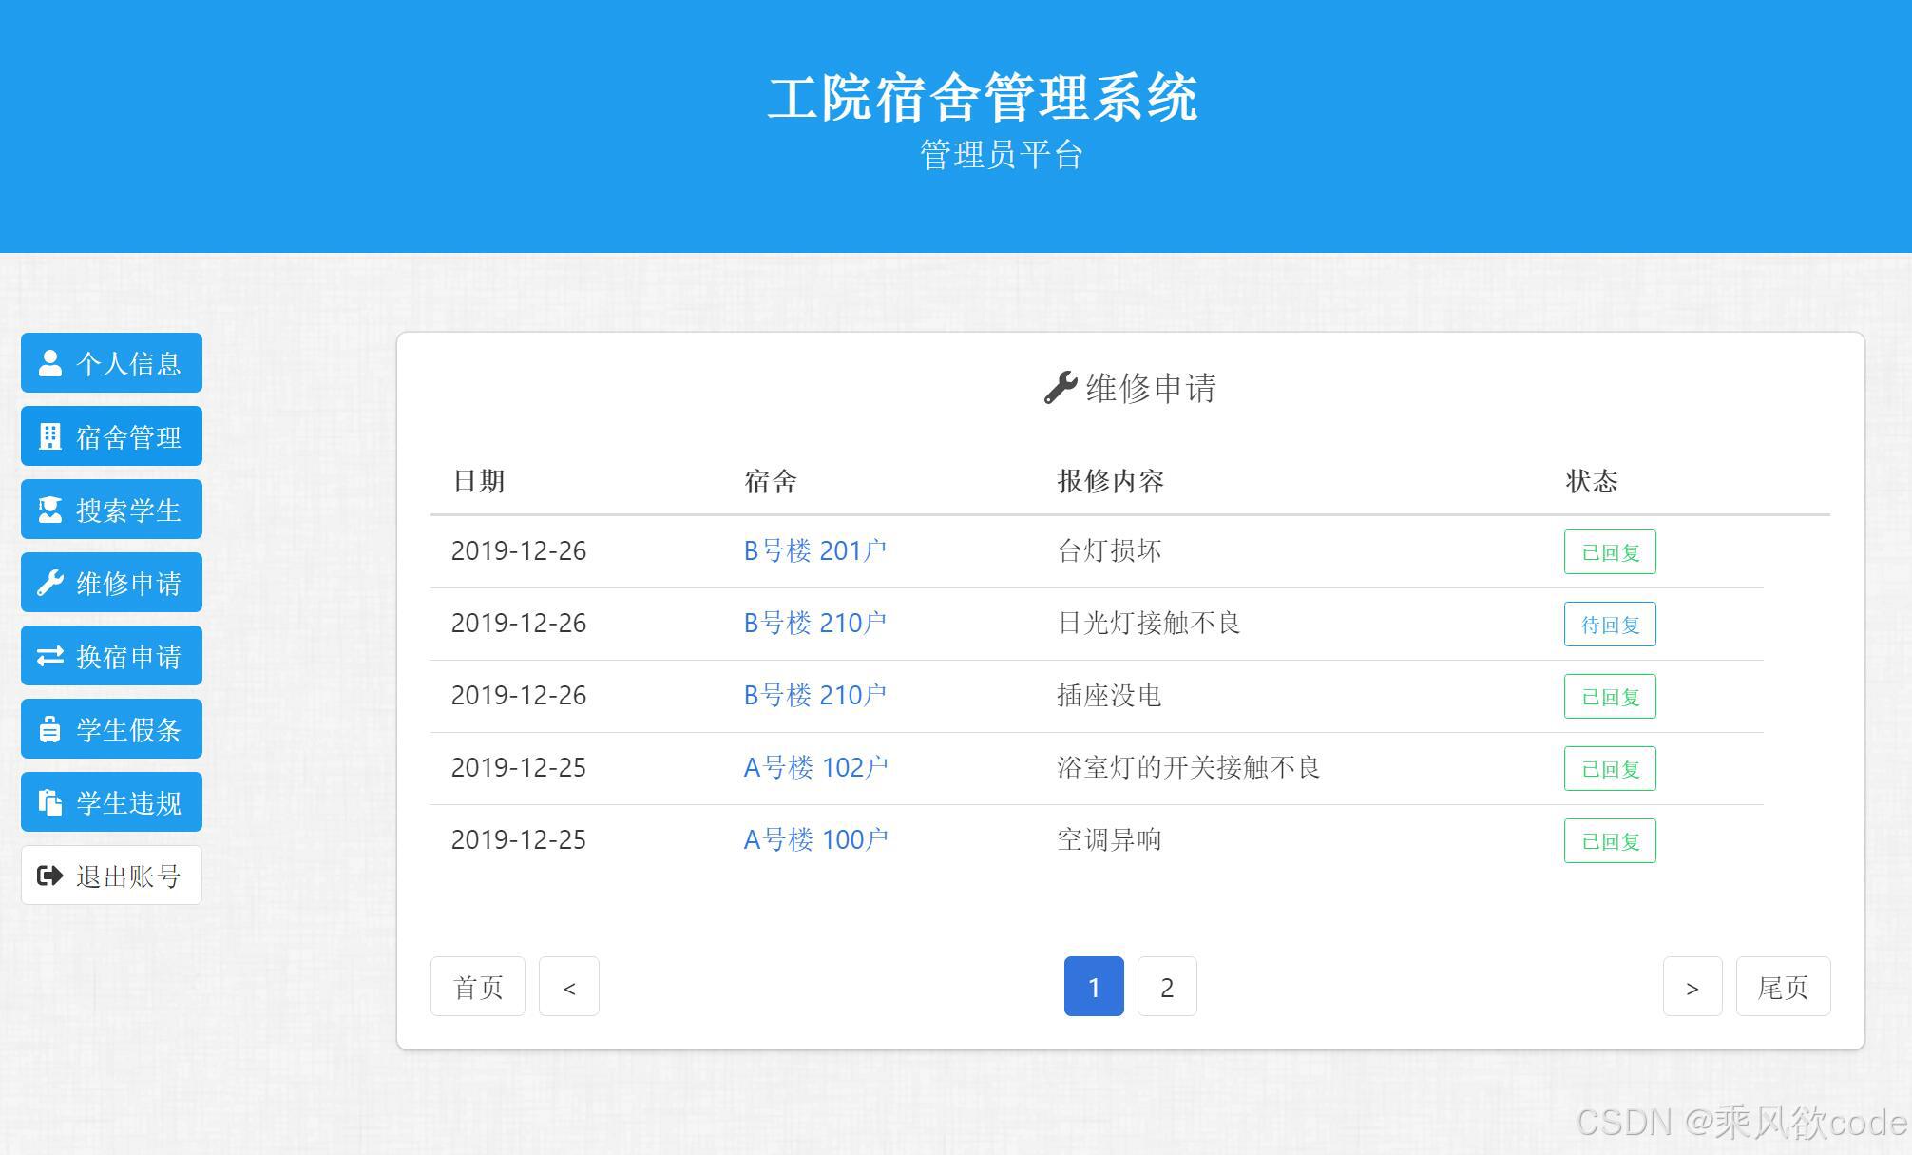Image resolution: width=1912 pixels, height=1155 pixels.
Task: Select page 1 in pagination
Action: click(1094, 986)
